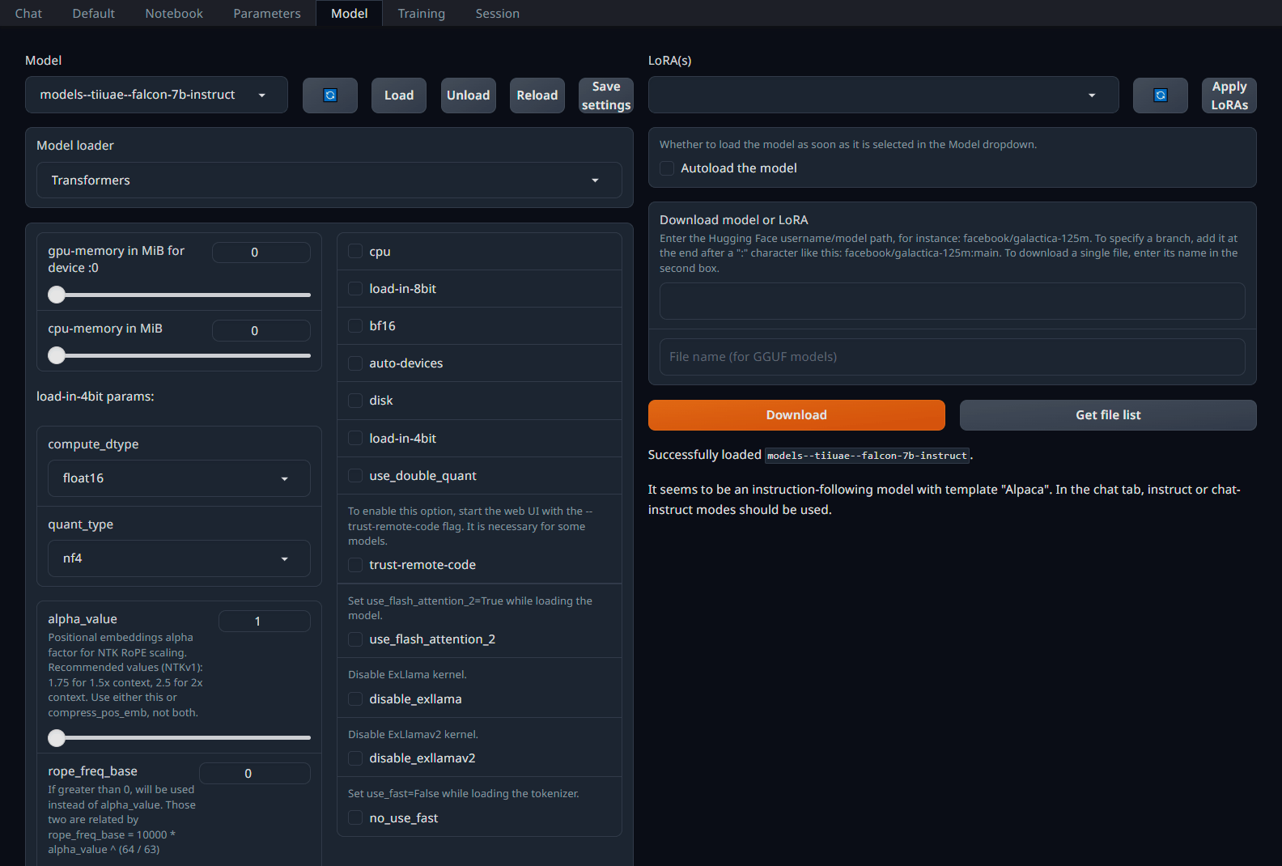Viewport: 1282px width, 866px height.
Task: Tick disable_exllama checkbox
Action: tap(355, 698)
